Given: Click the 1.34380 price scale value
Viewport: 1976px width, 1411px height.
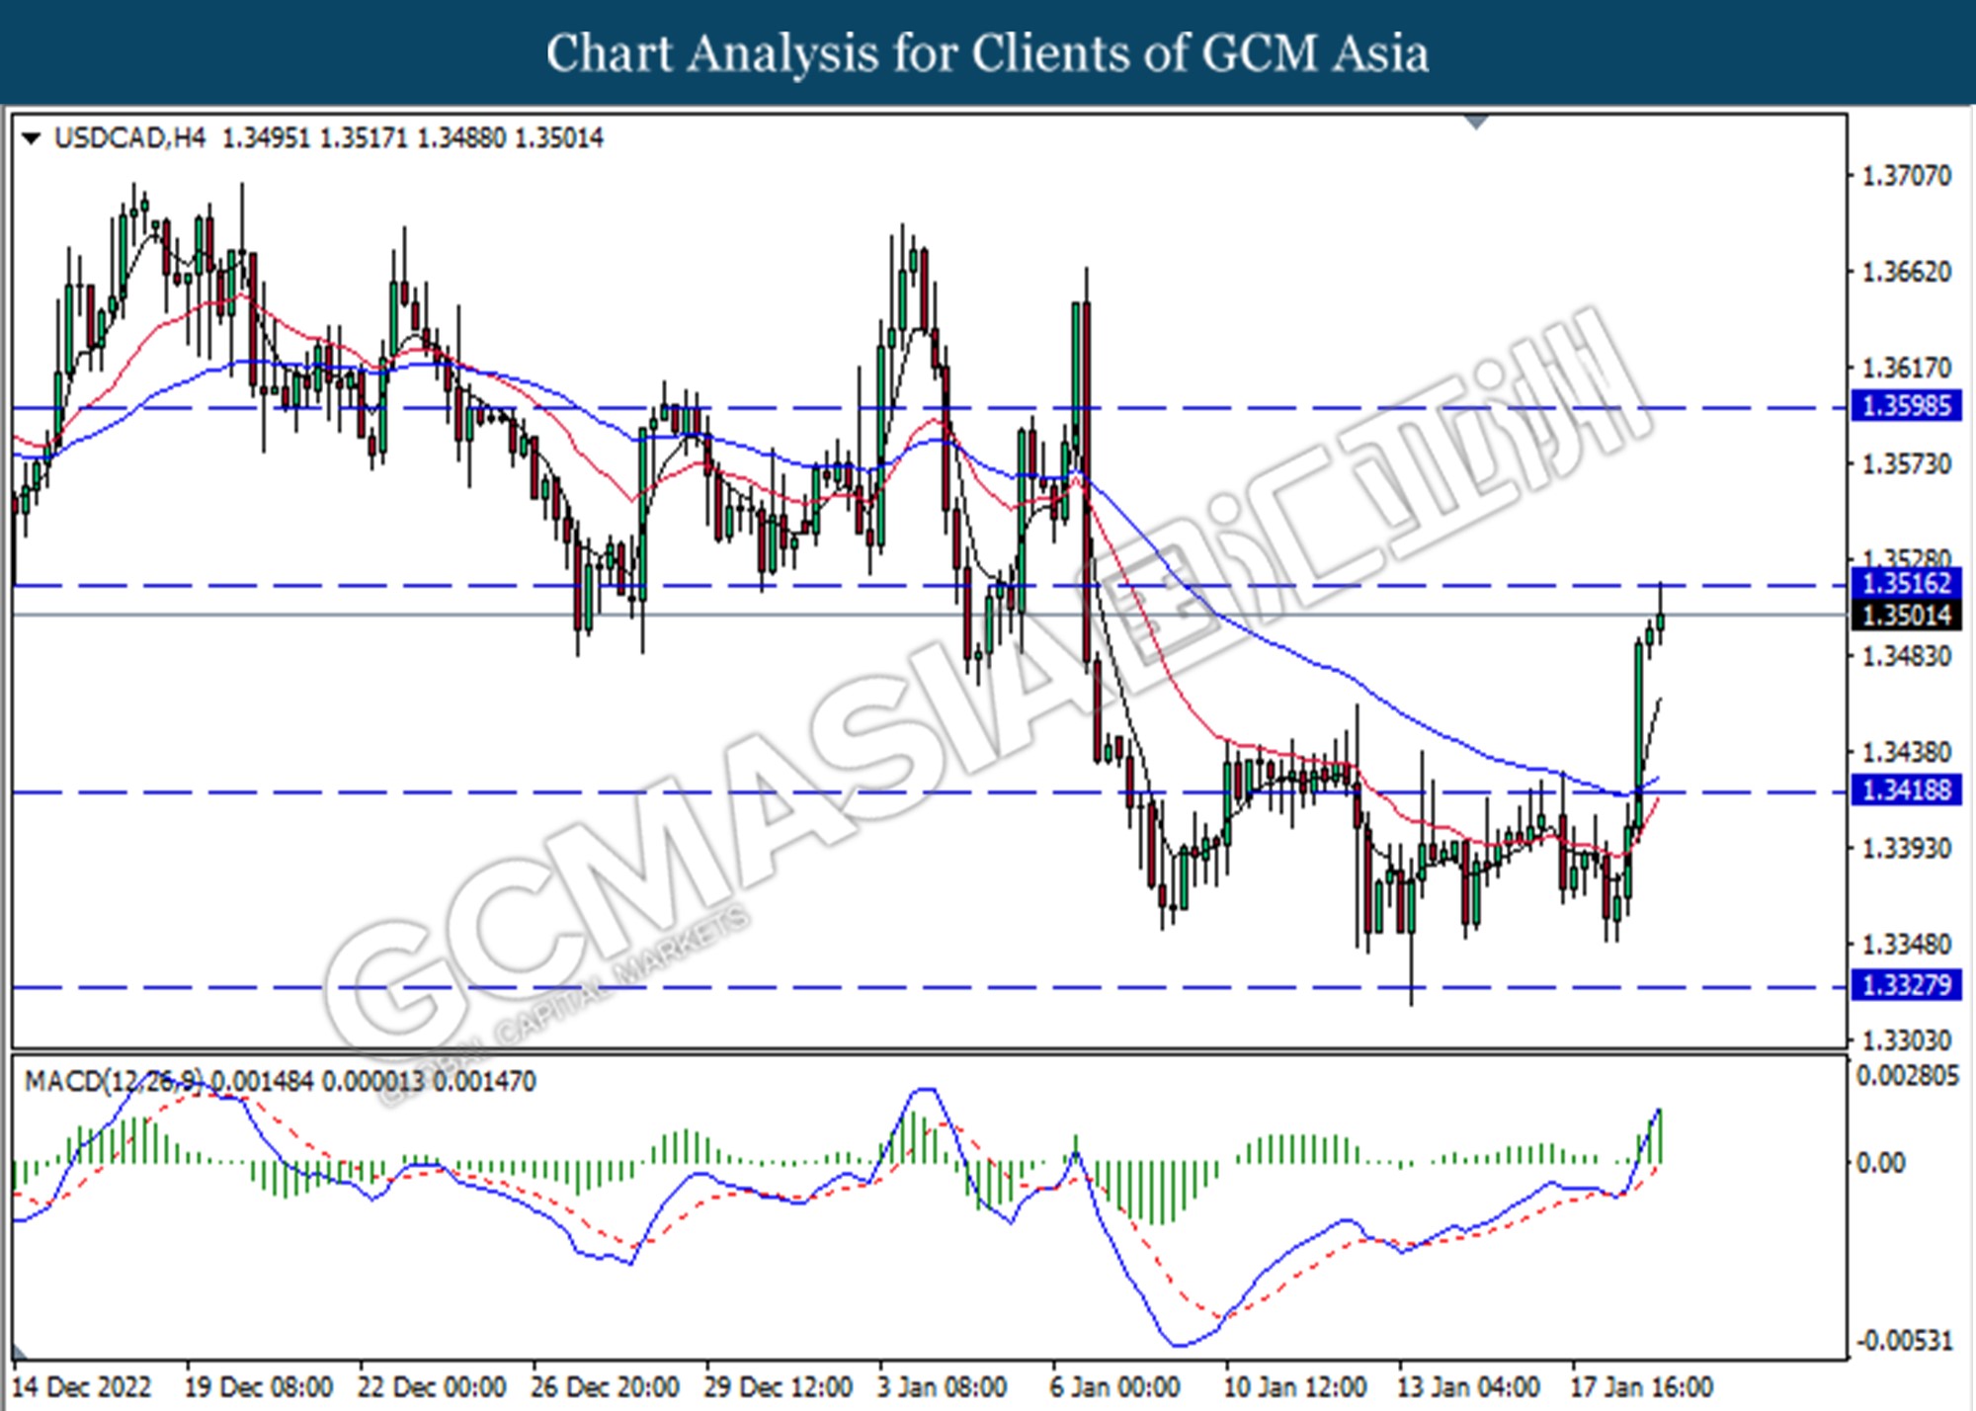Looking at the screenshot, I should (1907, 753).
